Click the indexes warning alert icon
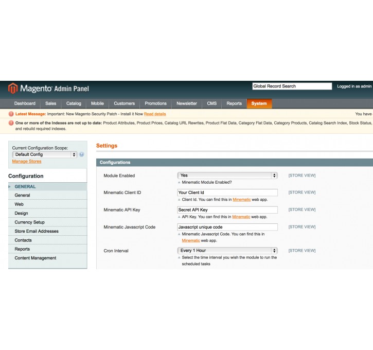Screen dimensions: 373x350 [11, 123]
